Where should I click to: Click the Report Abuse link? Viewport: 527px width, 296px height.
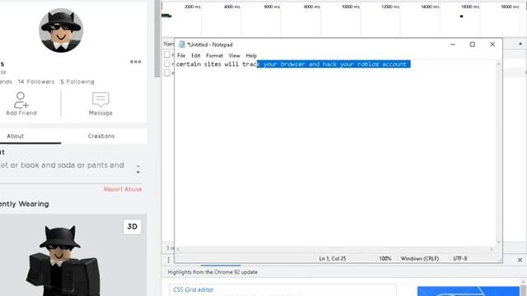(123, 189)
